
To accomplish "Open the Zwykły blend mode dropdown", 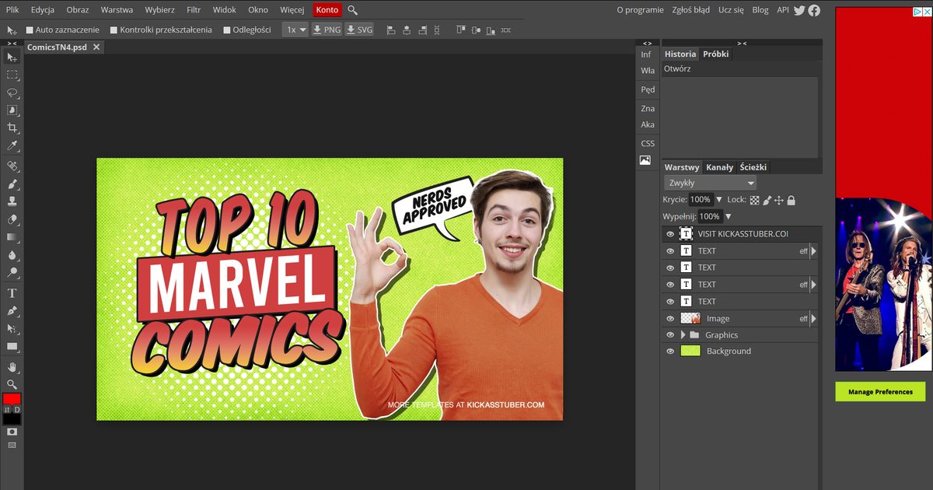I will tap(711, 183).
